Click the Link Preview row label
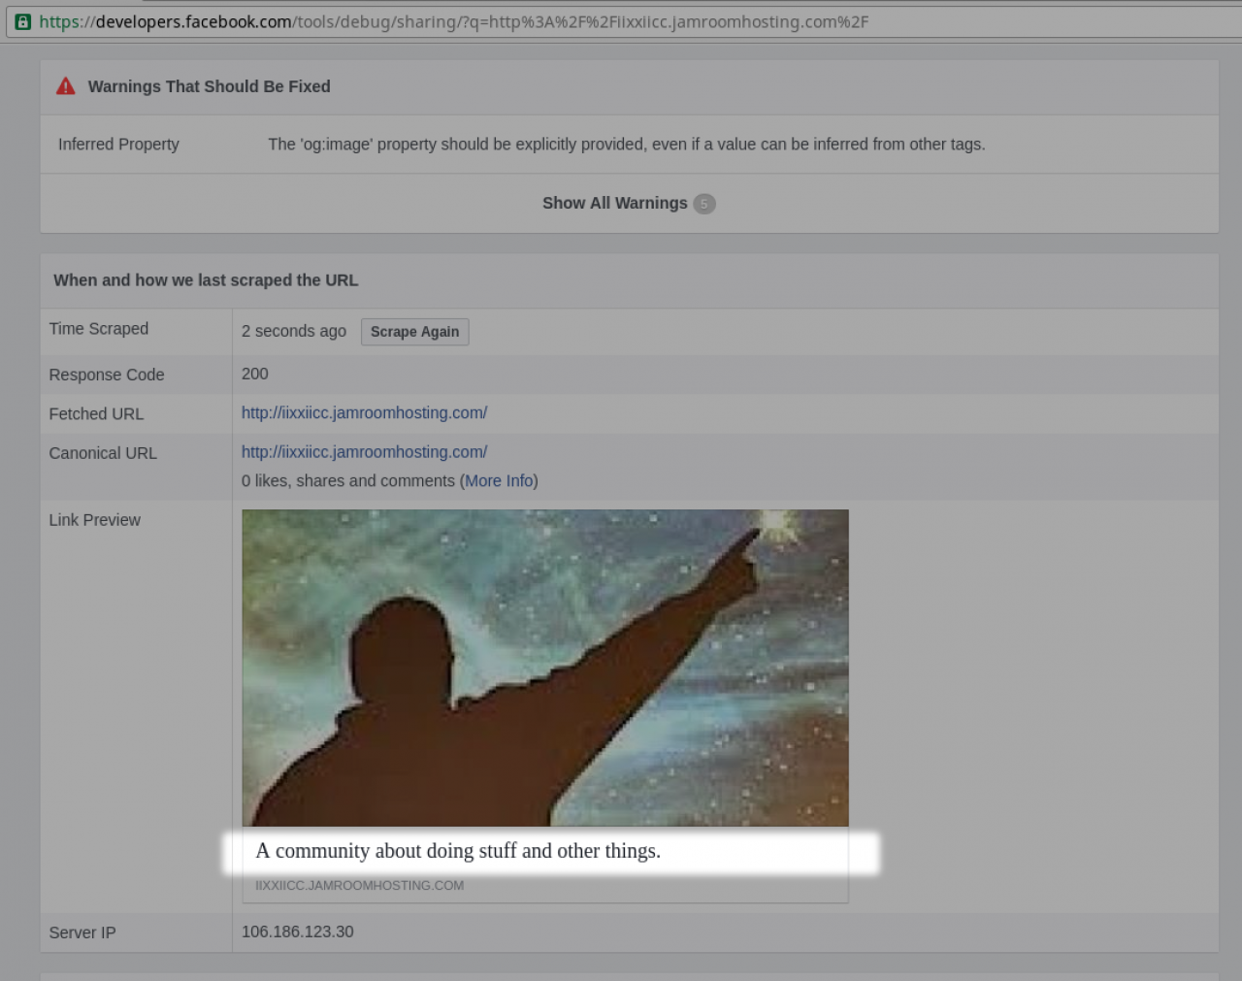The image size is (1242, 981). coord(94,520)
